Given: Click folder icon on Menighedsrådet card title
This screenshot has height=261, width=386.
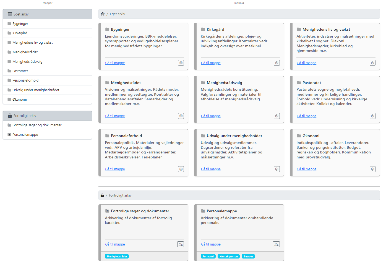Looking at the screenshot, I should click(107, 83).
